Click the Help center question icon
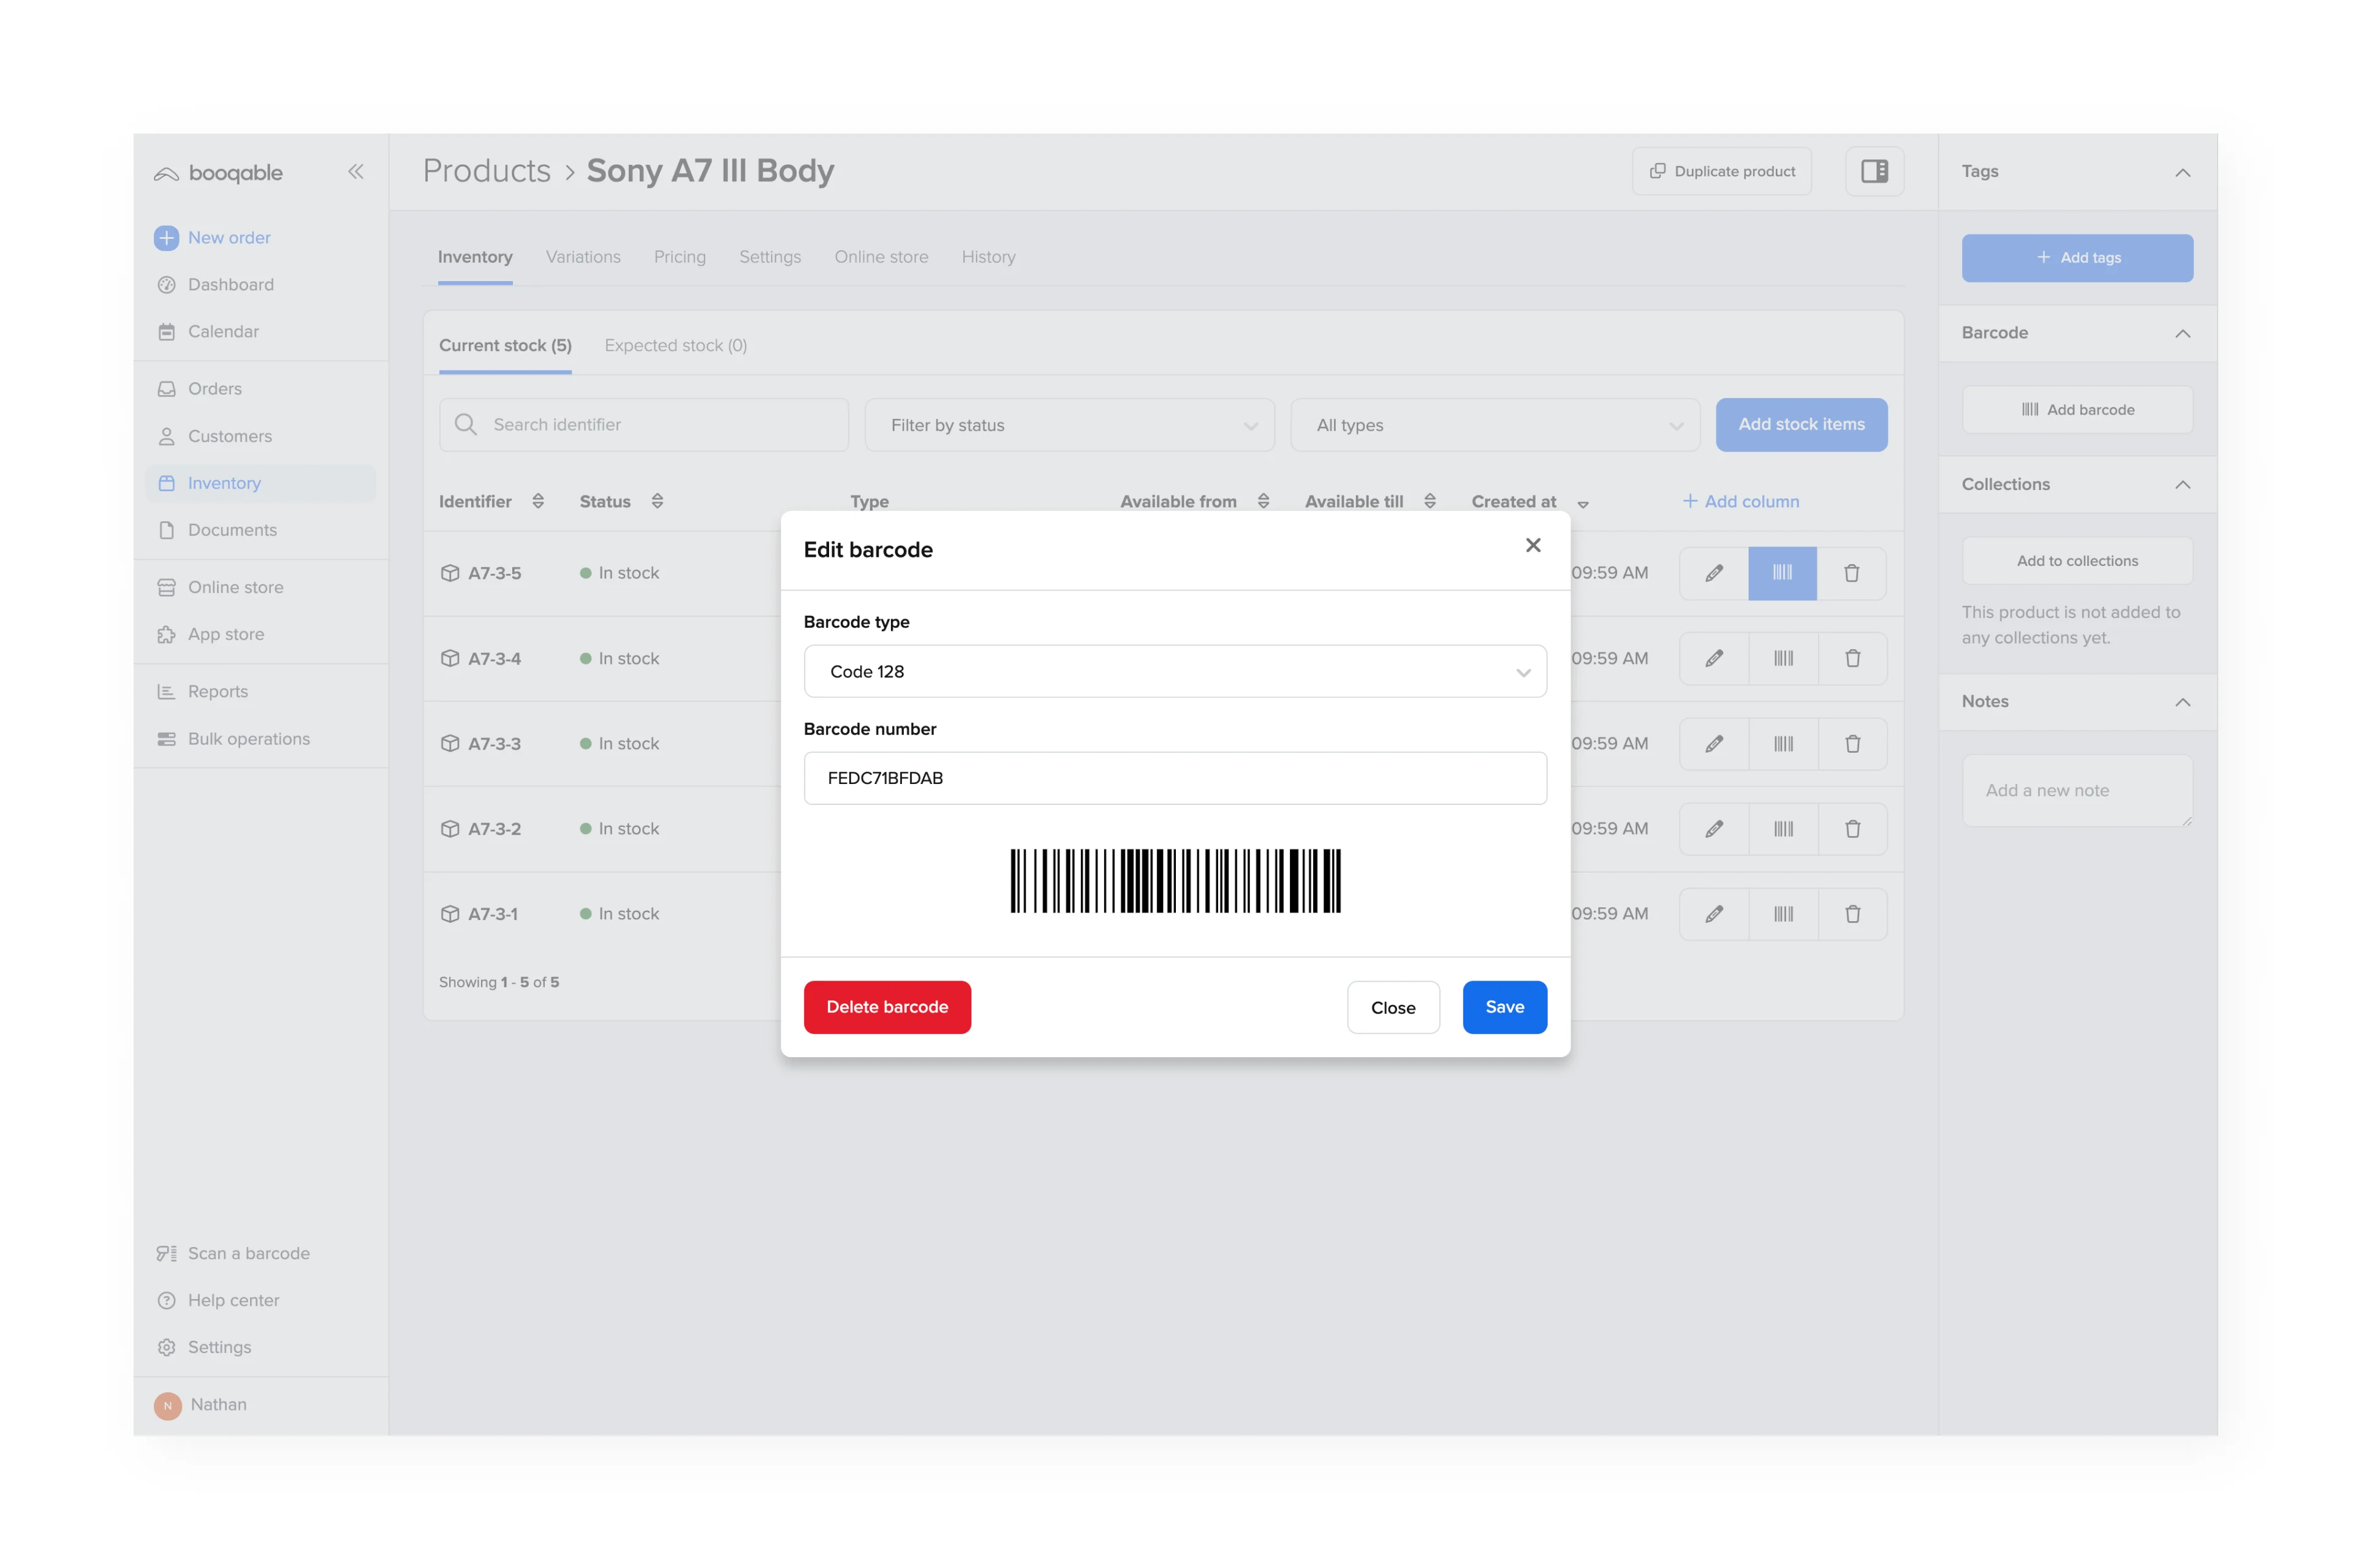The image size is (2353, 1568). click(166, 1301)
